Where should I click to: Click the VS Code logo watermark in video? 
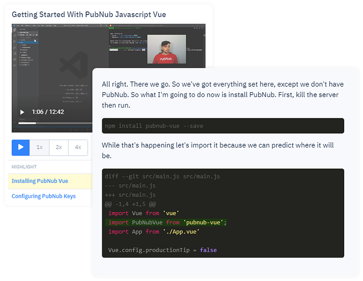[x=74, y=65]
